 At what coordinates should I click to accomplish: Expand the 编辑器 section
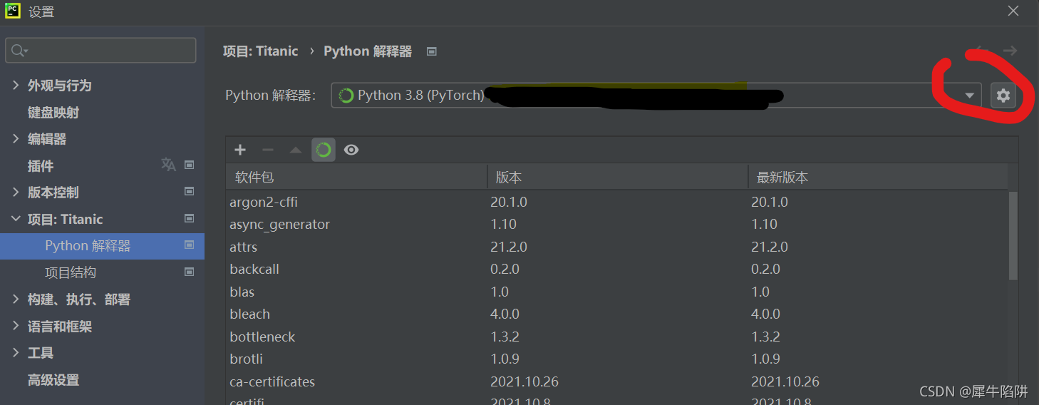pyautogui.click(x=16, y=138)
